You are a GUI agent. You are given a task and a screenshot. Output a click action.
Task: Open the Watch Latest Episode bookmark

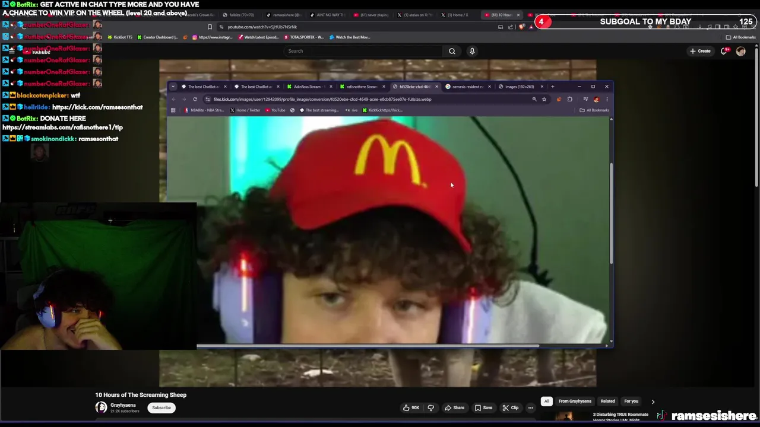coord(257,37)
